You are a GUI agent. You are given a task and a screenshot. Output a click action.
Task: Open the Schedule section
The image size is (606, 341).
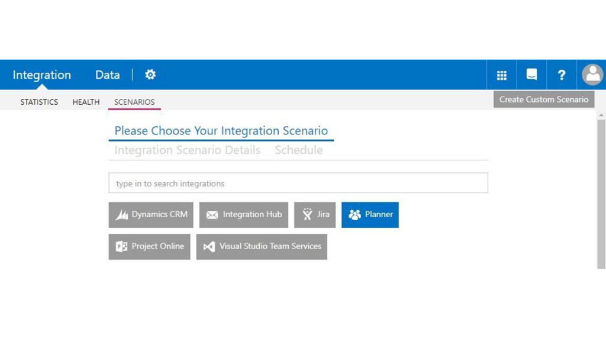click(298, 150)
